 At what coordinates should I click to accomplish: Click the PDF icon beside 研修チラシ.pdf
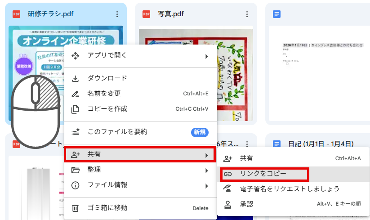[x=17, y=14]
